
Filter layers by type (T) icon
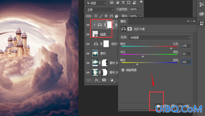(123, 3)
